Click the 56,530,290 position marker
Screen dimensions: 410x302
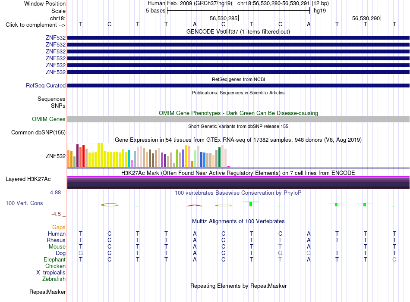click(x=366, y=18)
